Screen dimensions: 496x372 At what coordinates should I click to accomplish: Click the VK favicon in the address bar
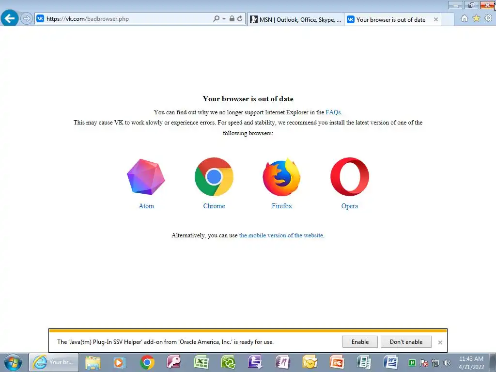40,19
